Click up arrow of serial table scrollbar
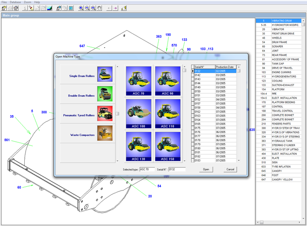The height and width of the screenshot is (226, 307). 239,67
